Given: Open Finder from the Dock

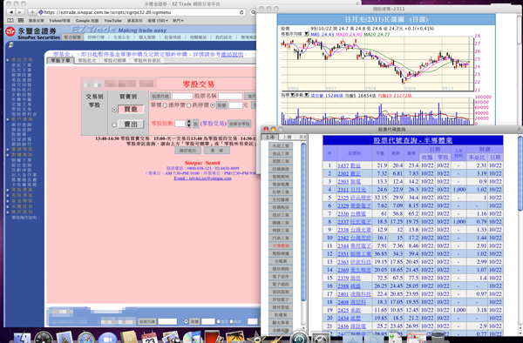Looking at the screenshot, I should click(x=23, y=338).
